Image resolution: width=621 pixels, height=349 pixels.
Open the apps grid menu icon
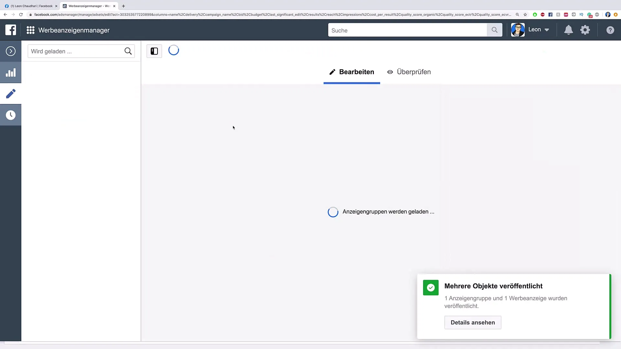(x=30, y=30)
